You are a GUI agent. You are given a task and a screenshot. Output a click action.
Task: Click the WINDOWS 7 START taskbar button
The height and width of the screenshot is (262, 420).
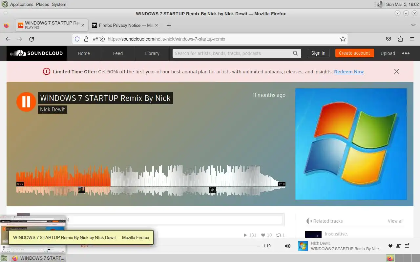[x=38, y=258]
